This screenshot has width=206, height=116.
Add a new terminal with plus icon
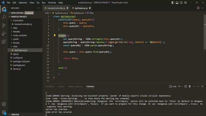coord(179,86)
